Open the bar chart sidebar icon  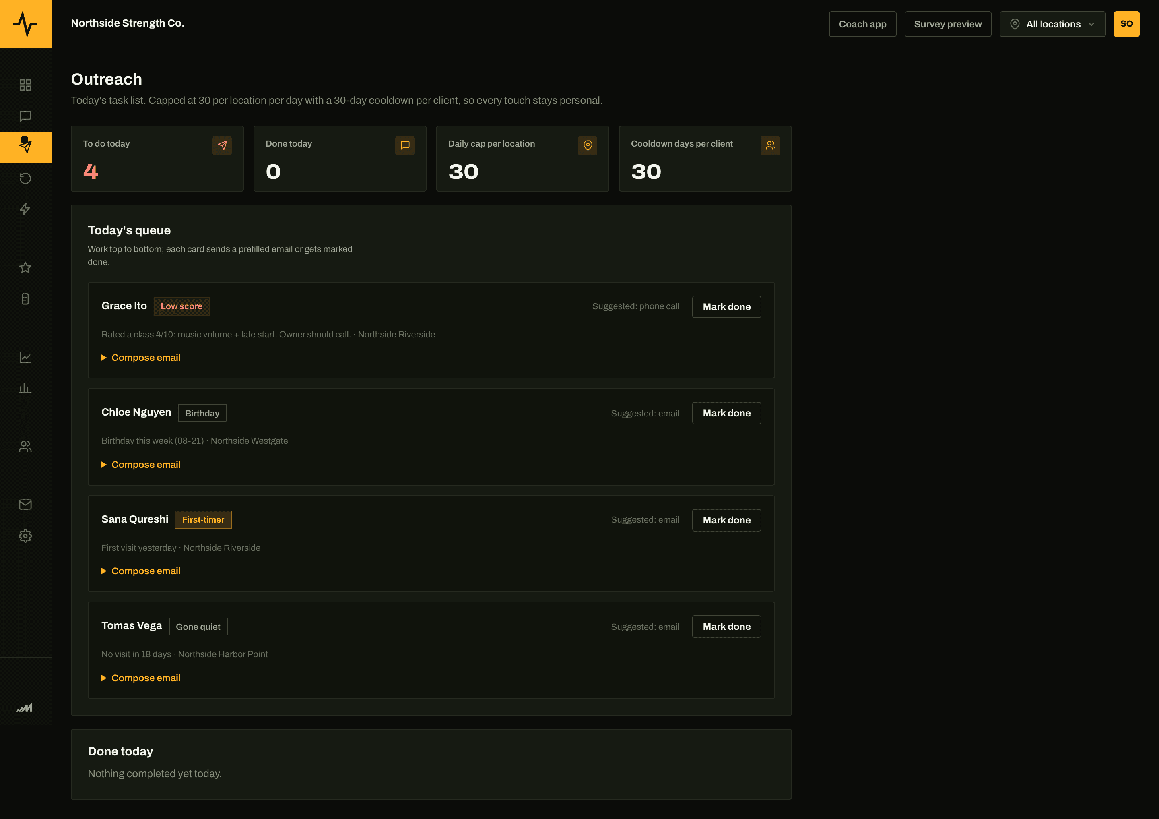tap(25, 388)
